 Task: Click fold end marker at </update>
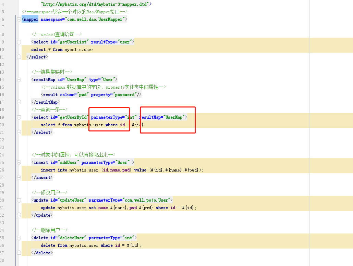tap(19, 215)
